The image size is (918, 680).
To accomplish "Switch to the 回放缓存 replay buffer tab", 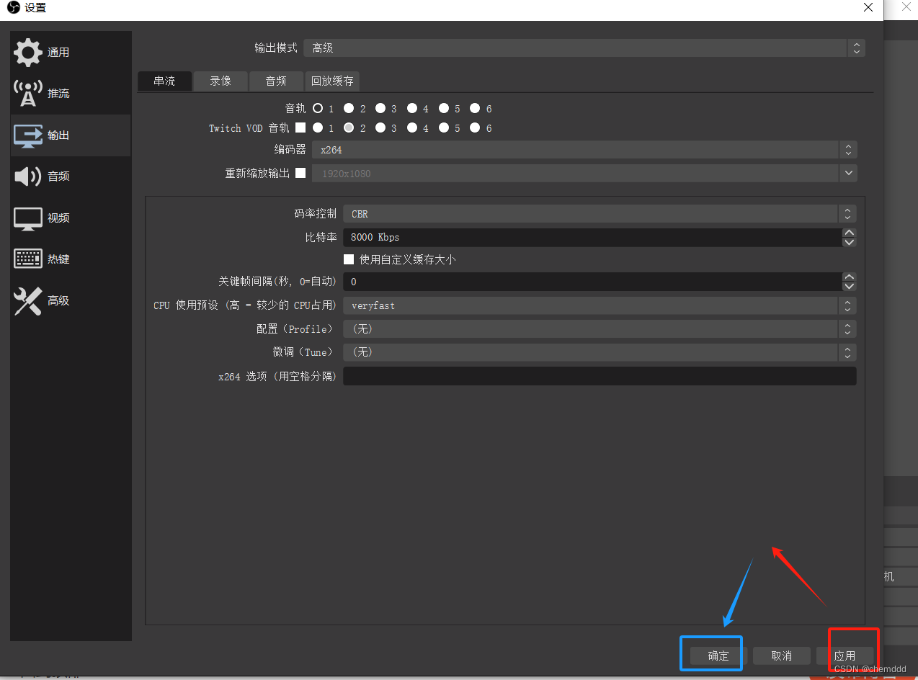I will pyautogui.click(x=332, y=81).
